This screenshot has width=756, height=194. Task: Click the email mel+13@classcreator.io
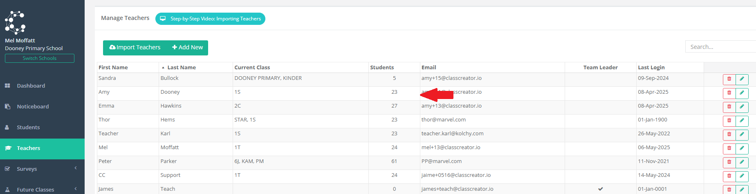[x=451, y=147]
